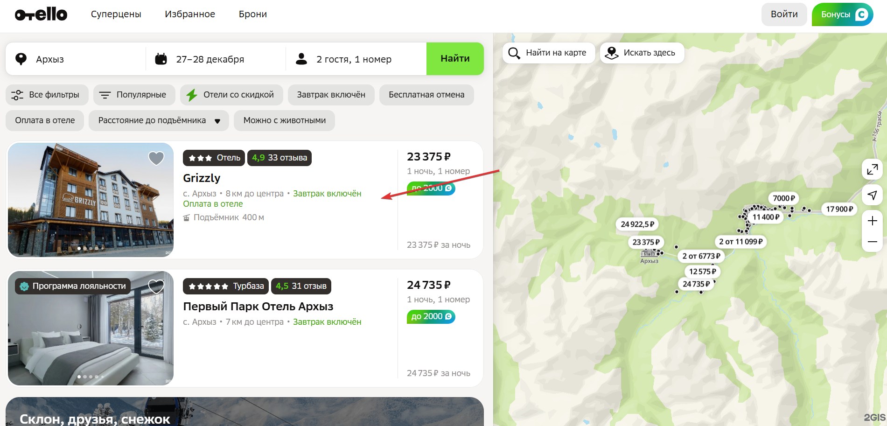Click the Войти login button
Image resolution: width=887 pixels, height=426 pixels.
pyautogui.click(x=784, y=14)
